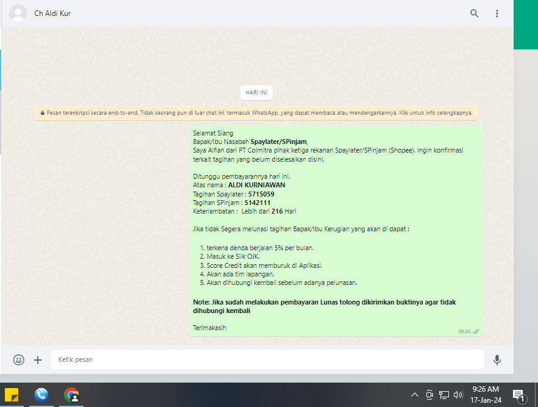Screen dimensions: 538x407
Task: Open the blue phone app in the taskbar
Action: [41, 395]
